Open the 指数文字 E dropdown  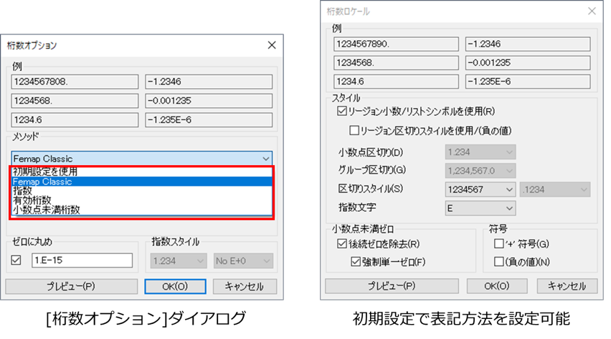(480, 208)
